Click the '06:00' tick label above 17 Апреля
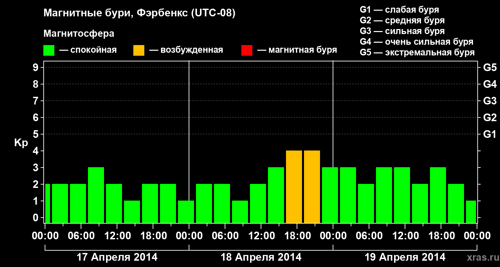 81,236
